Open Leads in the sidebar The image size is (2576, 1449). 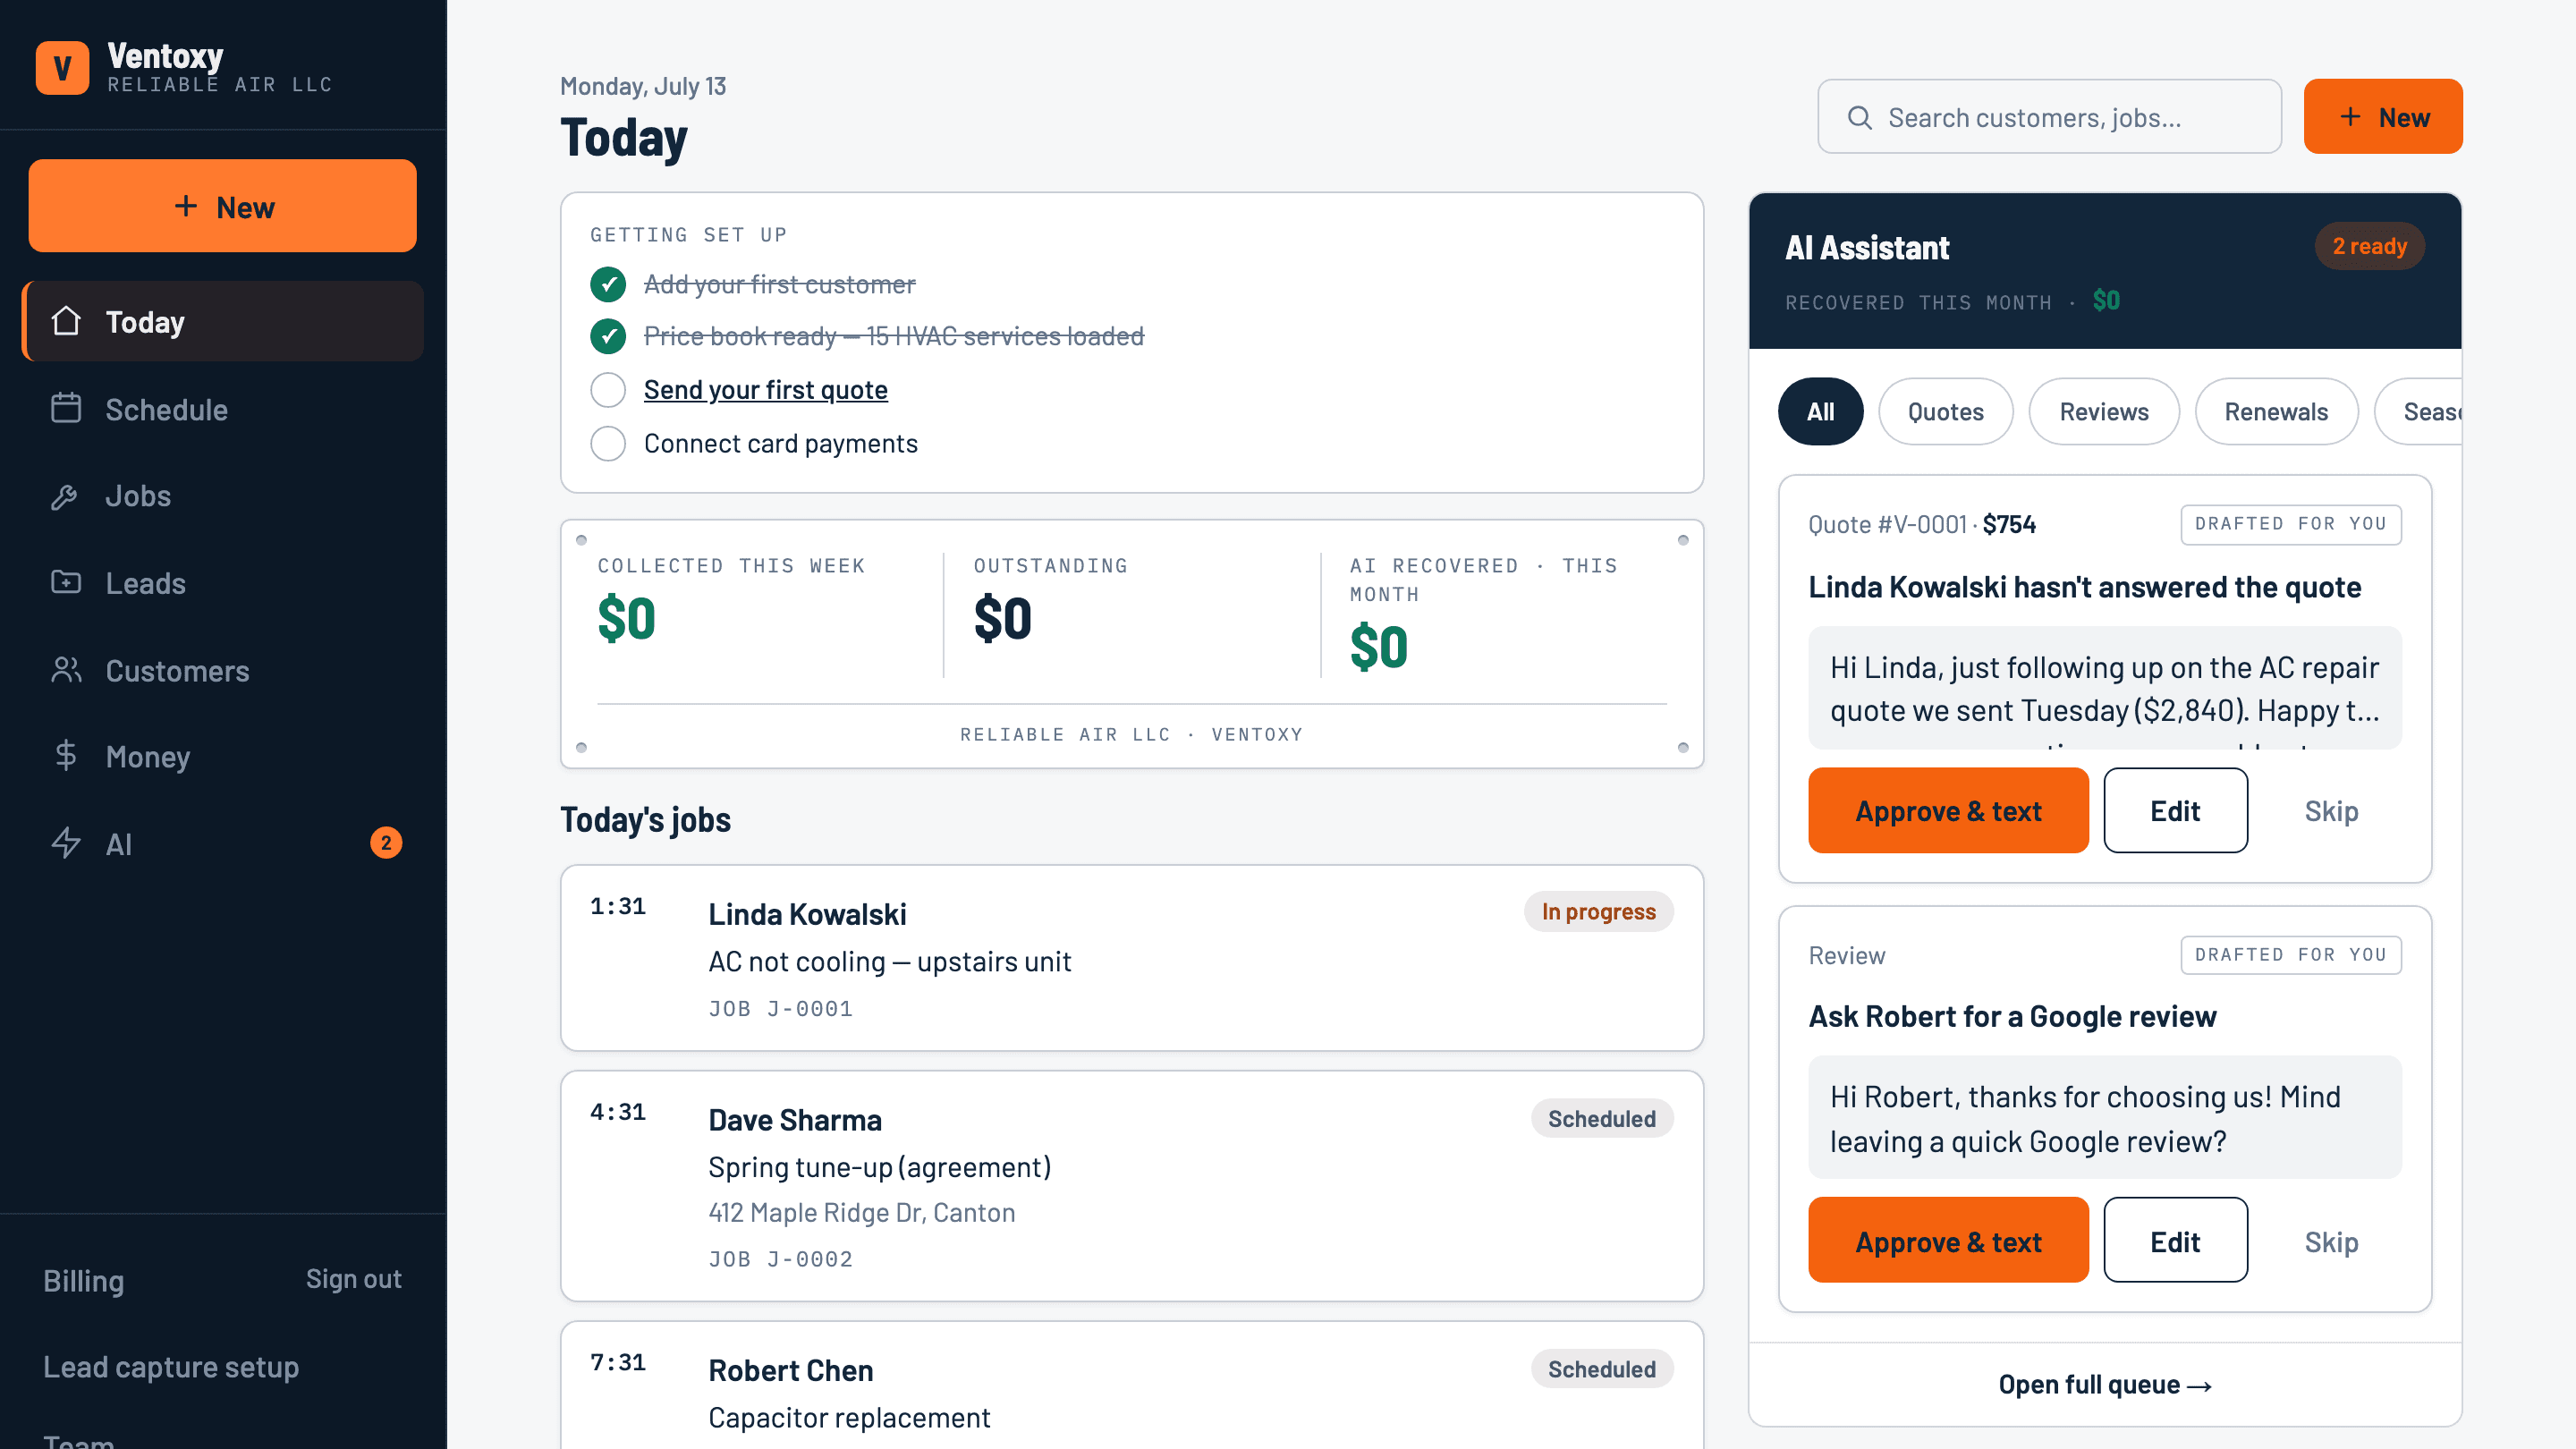[x=222, y=583]
